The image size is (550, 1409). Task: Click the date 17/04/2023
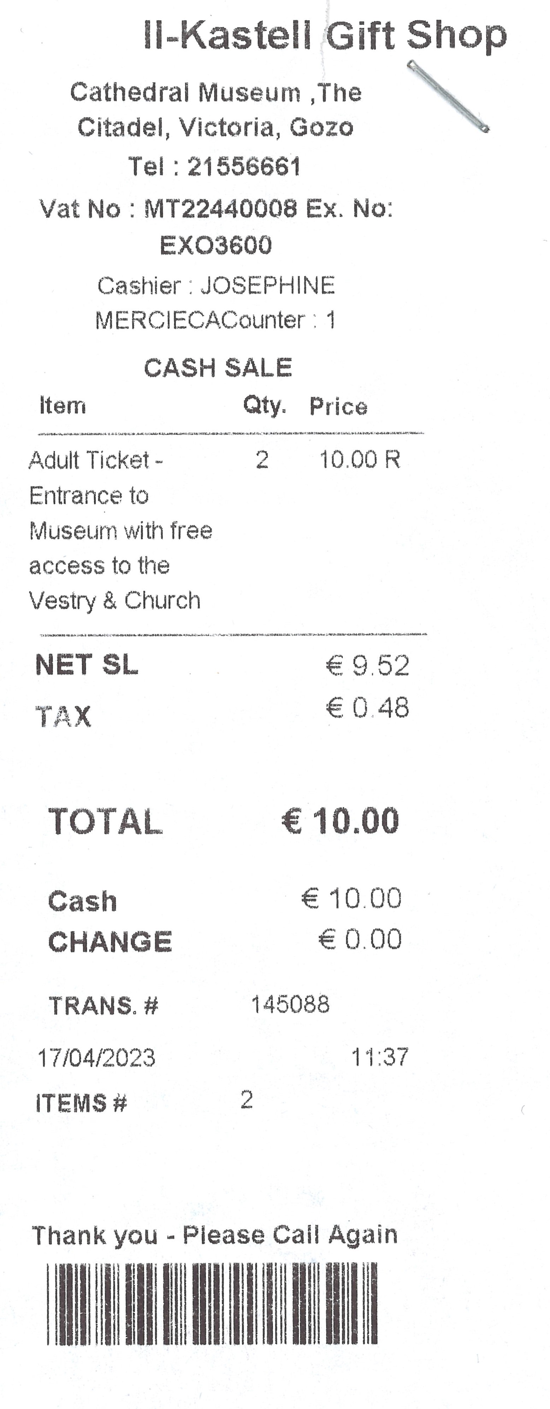coord(96,1057)
